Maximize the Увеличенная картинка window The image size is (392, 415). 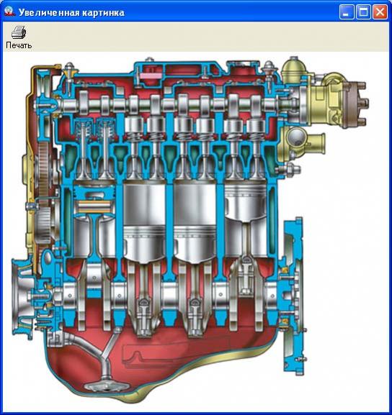pyautogui.click(x=363, y=12)
